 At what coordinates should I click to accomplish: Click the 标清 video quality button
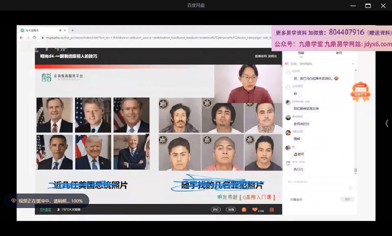(x=231, y=209)
